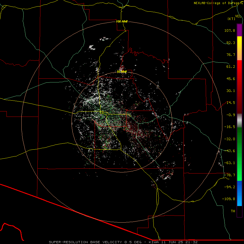The image size is (244, 244).
Task: Click the VEL legend title
Action: click(238, 16)
